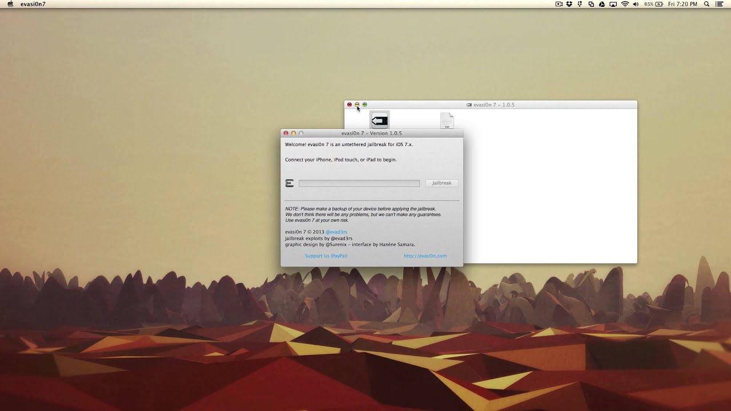The height and width of the screenshot is (411, 731).
Task: Close the evasi0n 7 – 1.0.5 Finder window
Action: [350, 105]
